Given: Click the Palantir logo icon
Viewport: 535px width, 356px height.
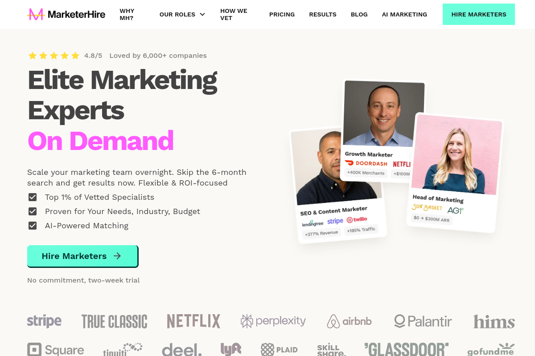Looking at the screenshot, I should pos(399,321).
